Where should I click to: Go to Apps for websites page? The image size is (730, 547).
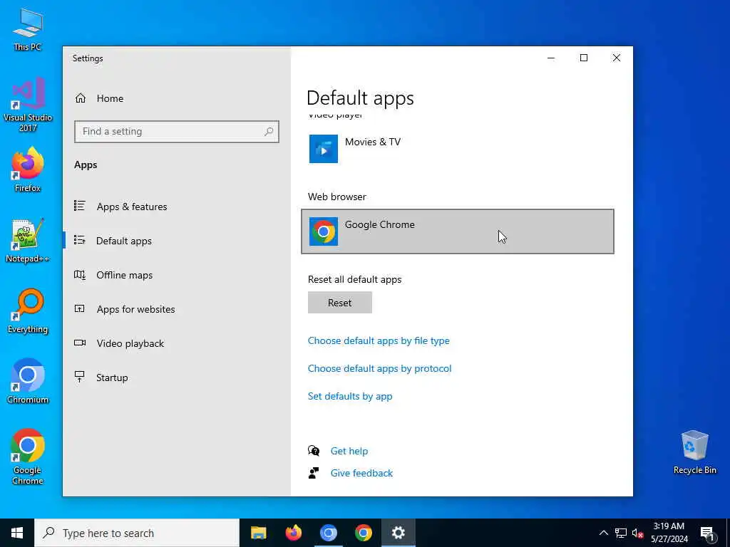tap(135, 309)
